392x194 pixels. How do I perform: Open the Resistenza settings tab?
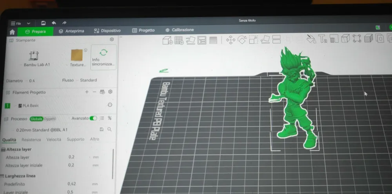pos(31,140)
